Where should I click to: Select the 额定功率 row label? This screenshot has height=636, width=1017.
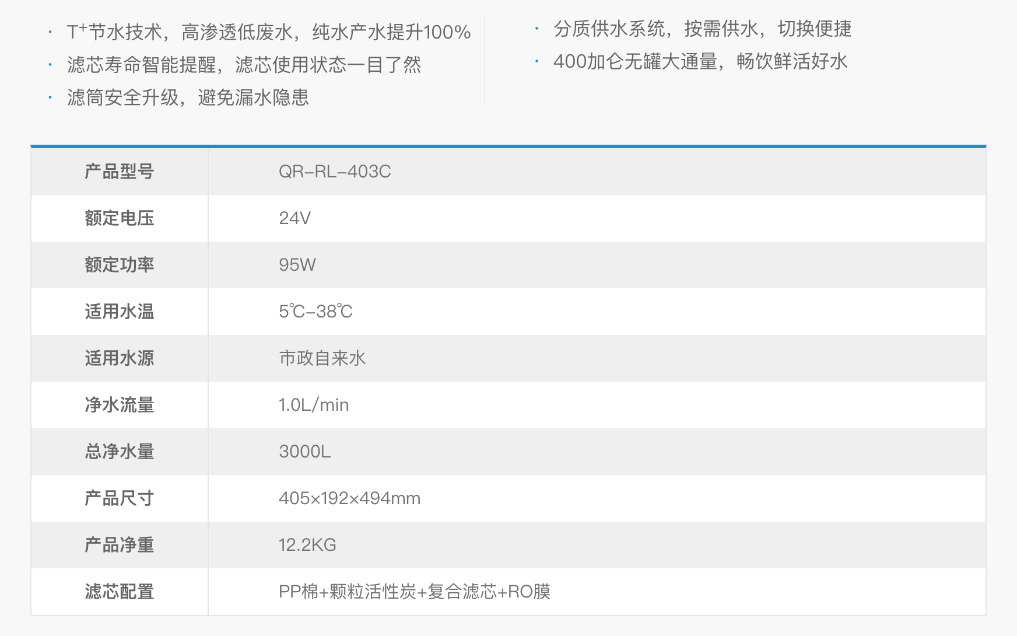119,265
